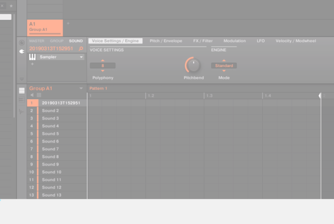Click the X icon beside star
Viewport: 334px width, 224px height.
point(2,6)
